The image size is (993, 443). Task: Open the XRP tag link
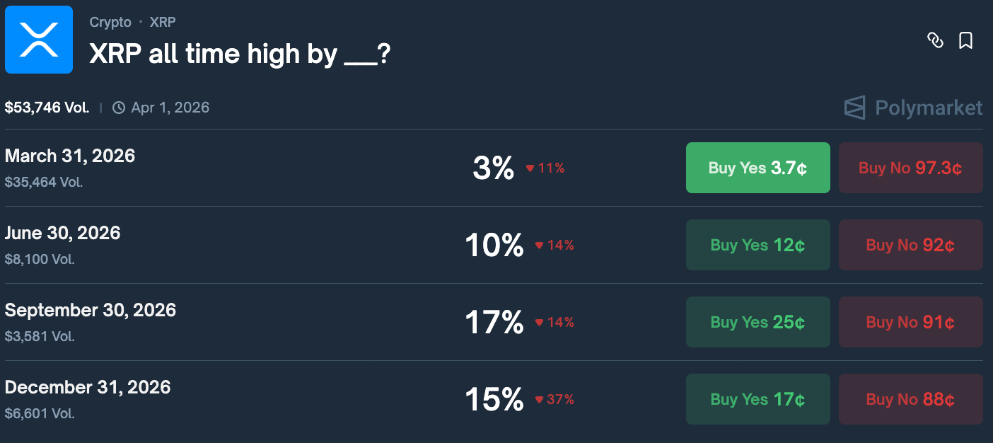click(163, 22)
